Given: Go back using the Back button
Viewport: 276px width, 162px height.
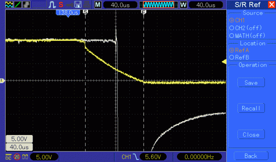Looking at the screenshot, I should pyautogui.click(x=251, y=156).
